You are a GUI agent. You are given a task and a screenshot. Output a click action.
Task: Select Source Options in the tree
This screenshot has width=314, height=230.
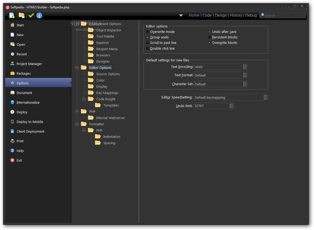point(108,74)
